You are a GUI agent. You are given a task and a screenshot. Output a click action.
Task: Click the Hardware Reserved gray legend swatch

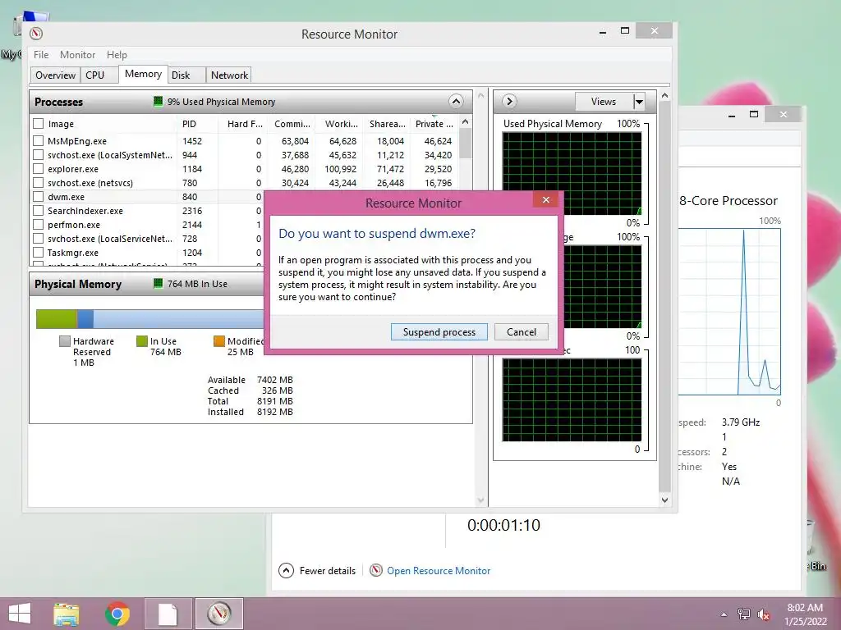(x=65, y=341)
